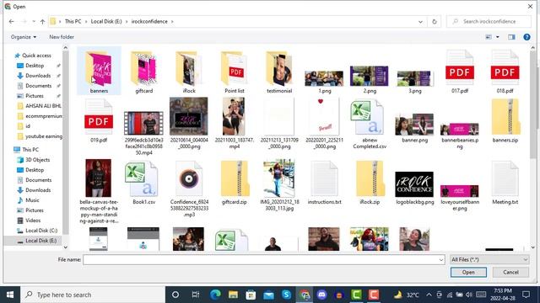Click Local Disk (E:) in address path
The image size is (540, 303).
(106, 21)
